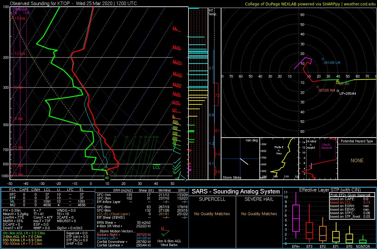Click the UP=295/44 Corfidi upshear marker

point(338,91)
